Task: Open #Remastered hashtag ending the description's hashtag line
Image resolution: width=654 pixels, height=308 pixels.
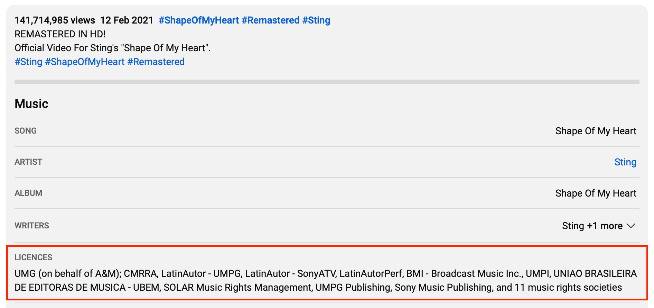Action: click(x=156, y=62)
